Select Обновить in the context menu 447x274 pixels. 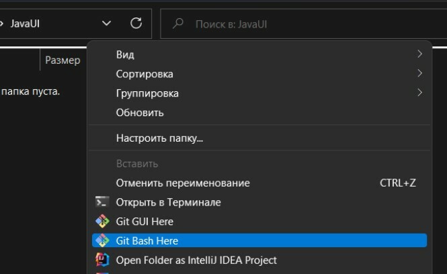click(x=259, y=113)
